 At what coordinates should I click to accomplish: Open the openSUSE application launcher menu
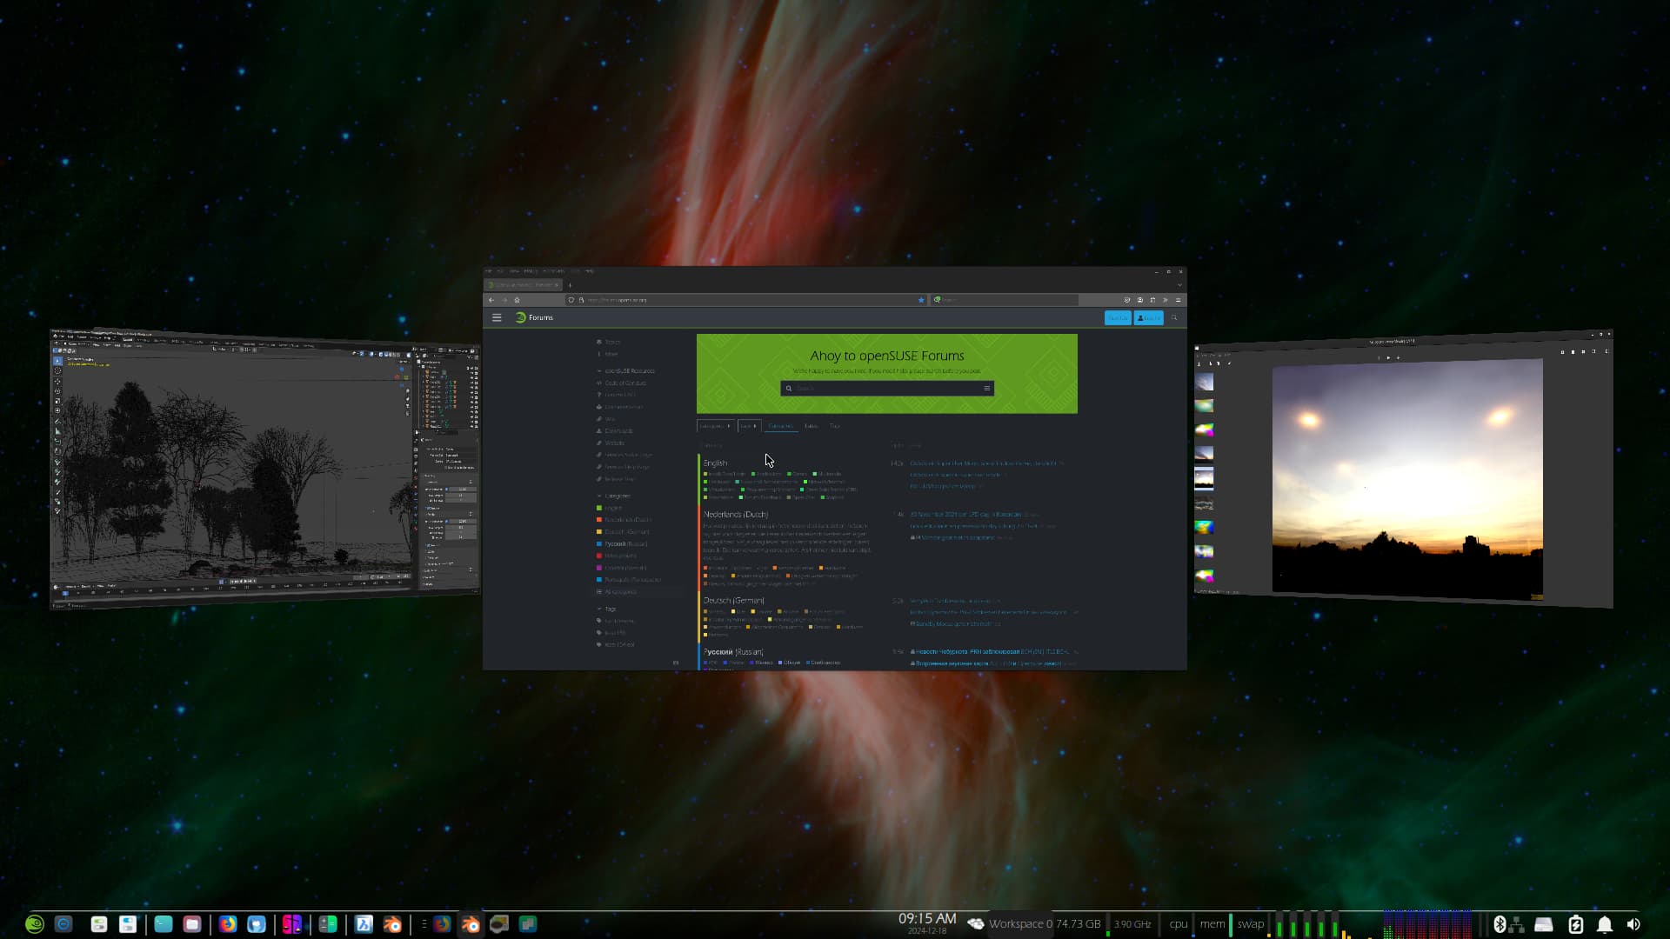point(35,924)
